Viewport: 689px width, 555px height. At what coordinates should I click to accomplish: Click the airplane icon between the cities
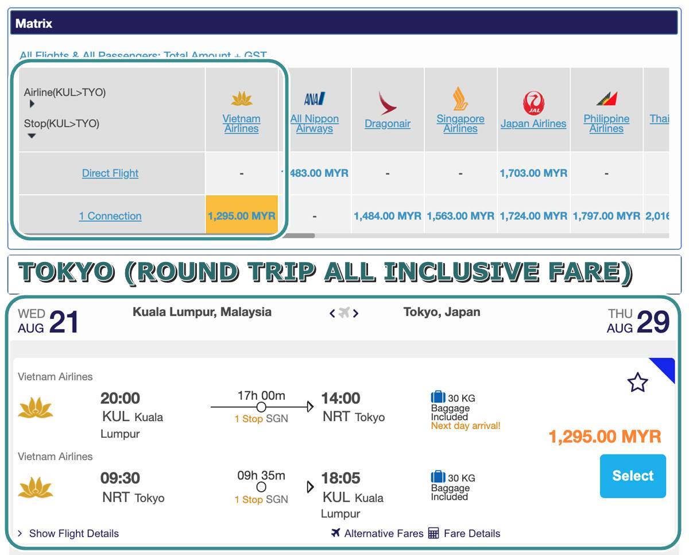point(344,313)
